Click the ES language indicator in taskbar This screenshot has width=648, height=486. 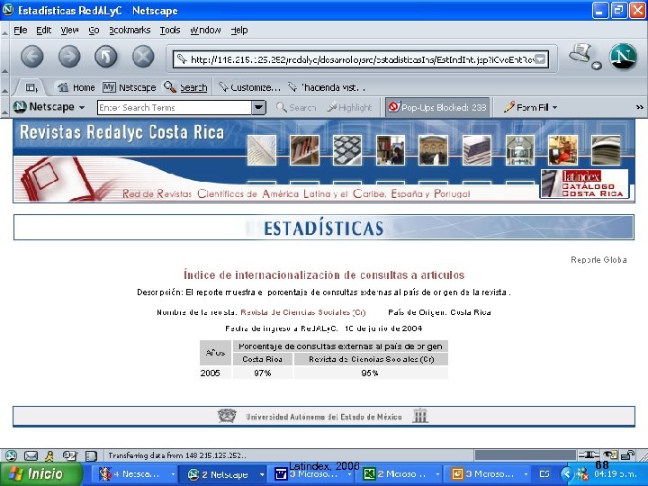coord(544,474)
